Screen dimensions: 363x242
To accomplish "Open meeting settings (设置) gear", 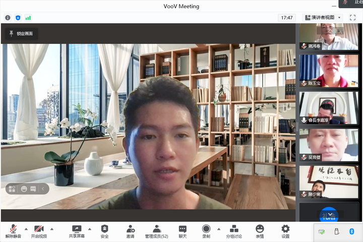I will coord(285,230).
